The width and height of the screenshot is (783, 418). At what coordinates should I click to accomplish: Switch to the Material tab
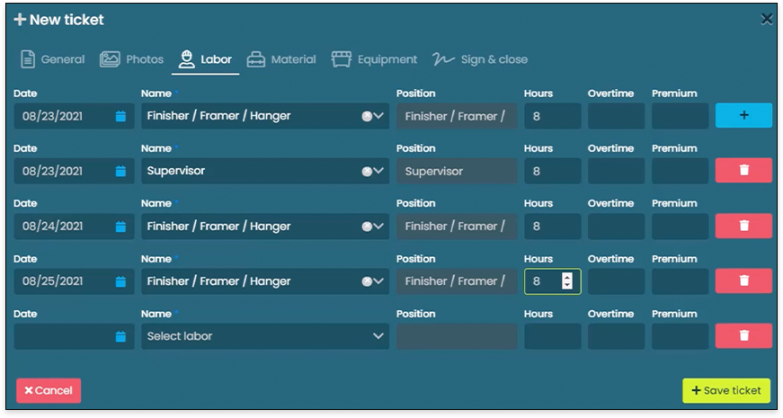coord(281,59)
